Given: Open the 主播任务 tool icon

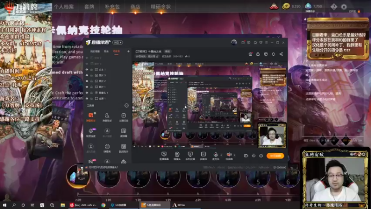Looking at the screenshot, I should [123, 118].
